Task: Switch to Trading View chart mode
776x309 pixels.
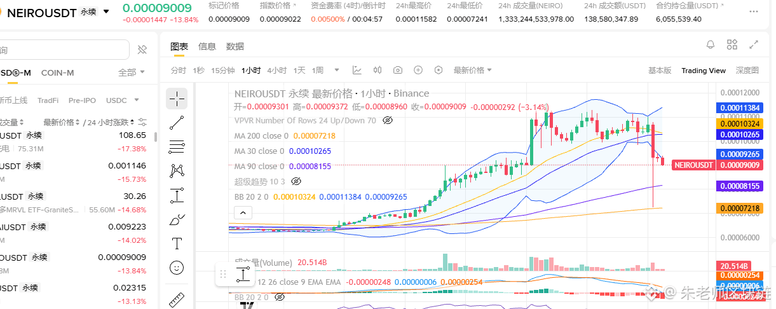Action: click(704, 71)
